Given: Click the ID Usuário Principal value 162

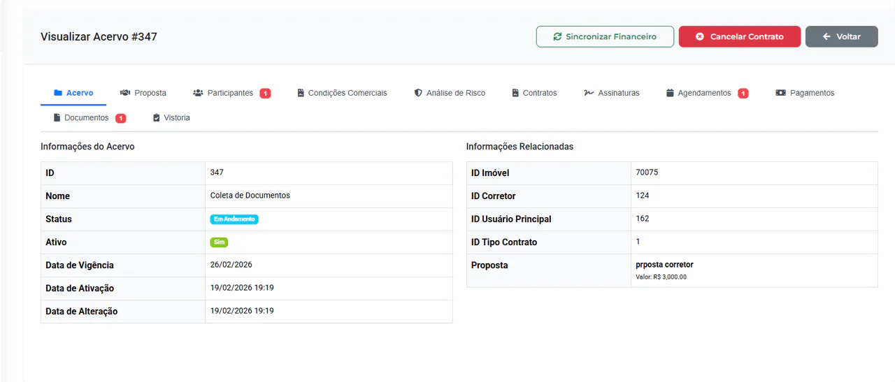Looking at the screenshot, I should (x=643, y=219).
